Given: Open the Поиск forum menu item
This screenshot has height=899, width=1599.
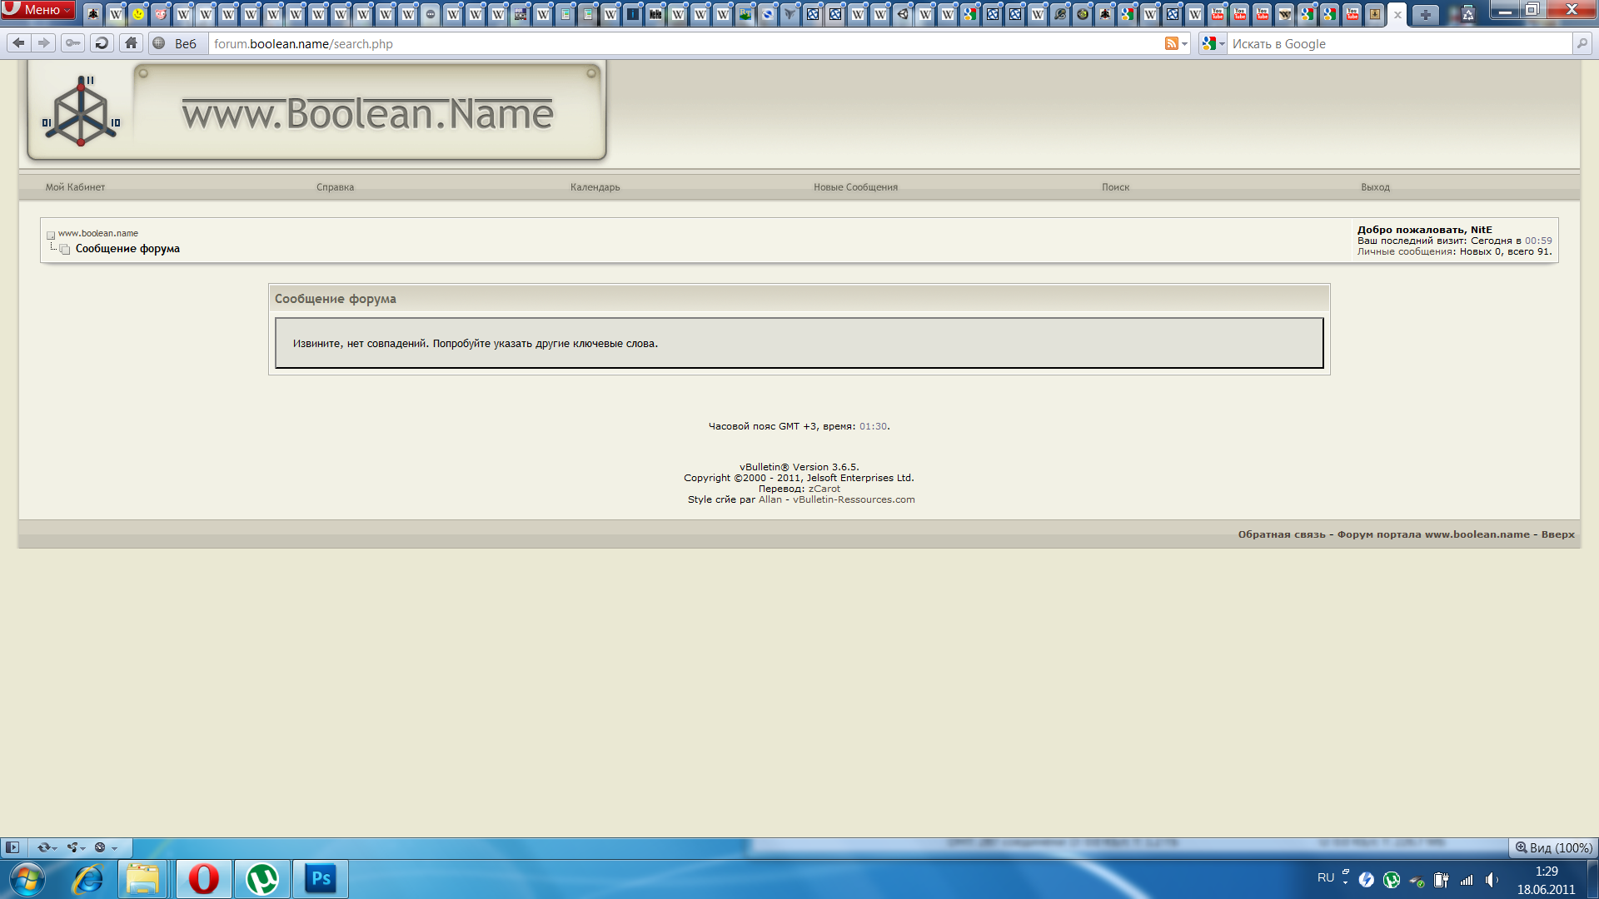Looking at the screenshot, I should tap(1115, 187).
